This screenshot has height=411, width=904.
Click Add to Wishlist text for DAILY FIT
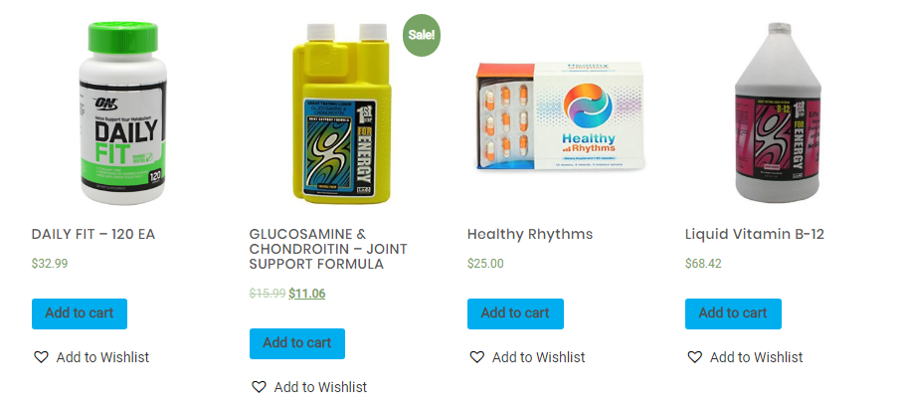[102, 357]
